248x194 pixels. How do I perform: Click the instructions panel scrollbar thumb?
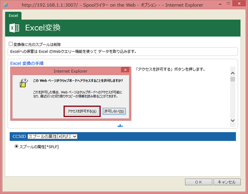(233, 79)
